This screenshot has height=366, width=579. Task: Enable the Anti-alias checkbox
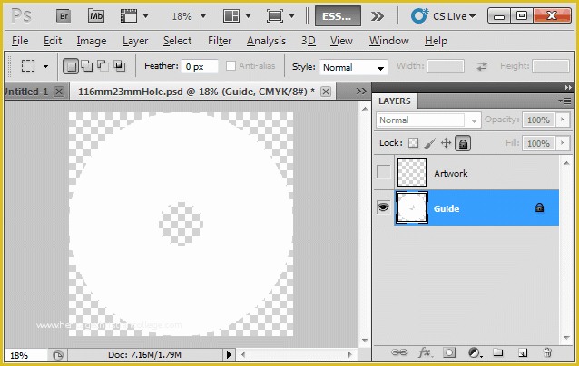[x=231, y=66]
